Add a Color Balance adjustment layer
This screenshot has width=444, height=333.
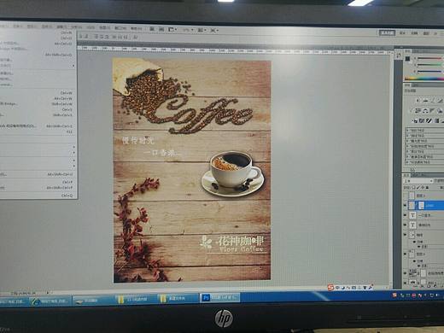(x=425, y=110)
